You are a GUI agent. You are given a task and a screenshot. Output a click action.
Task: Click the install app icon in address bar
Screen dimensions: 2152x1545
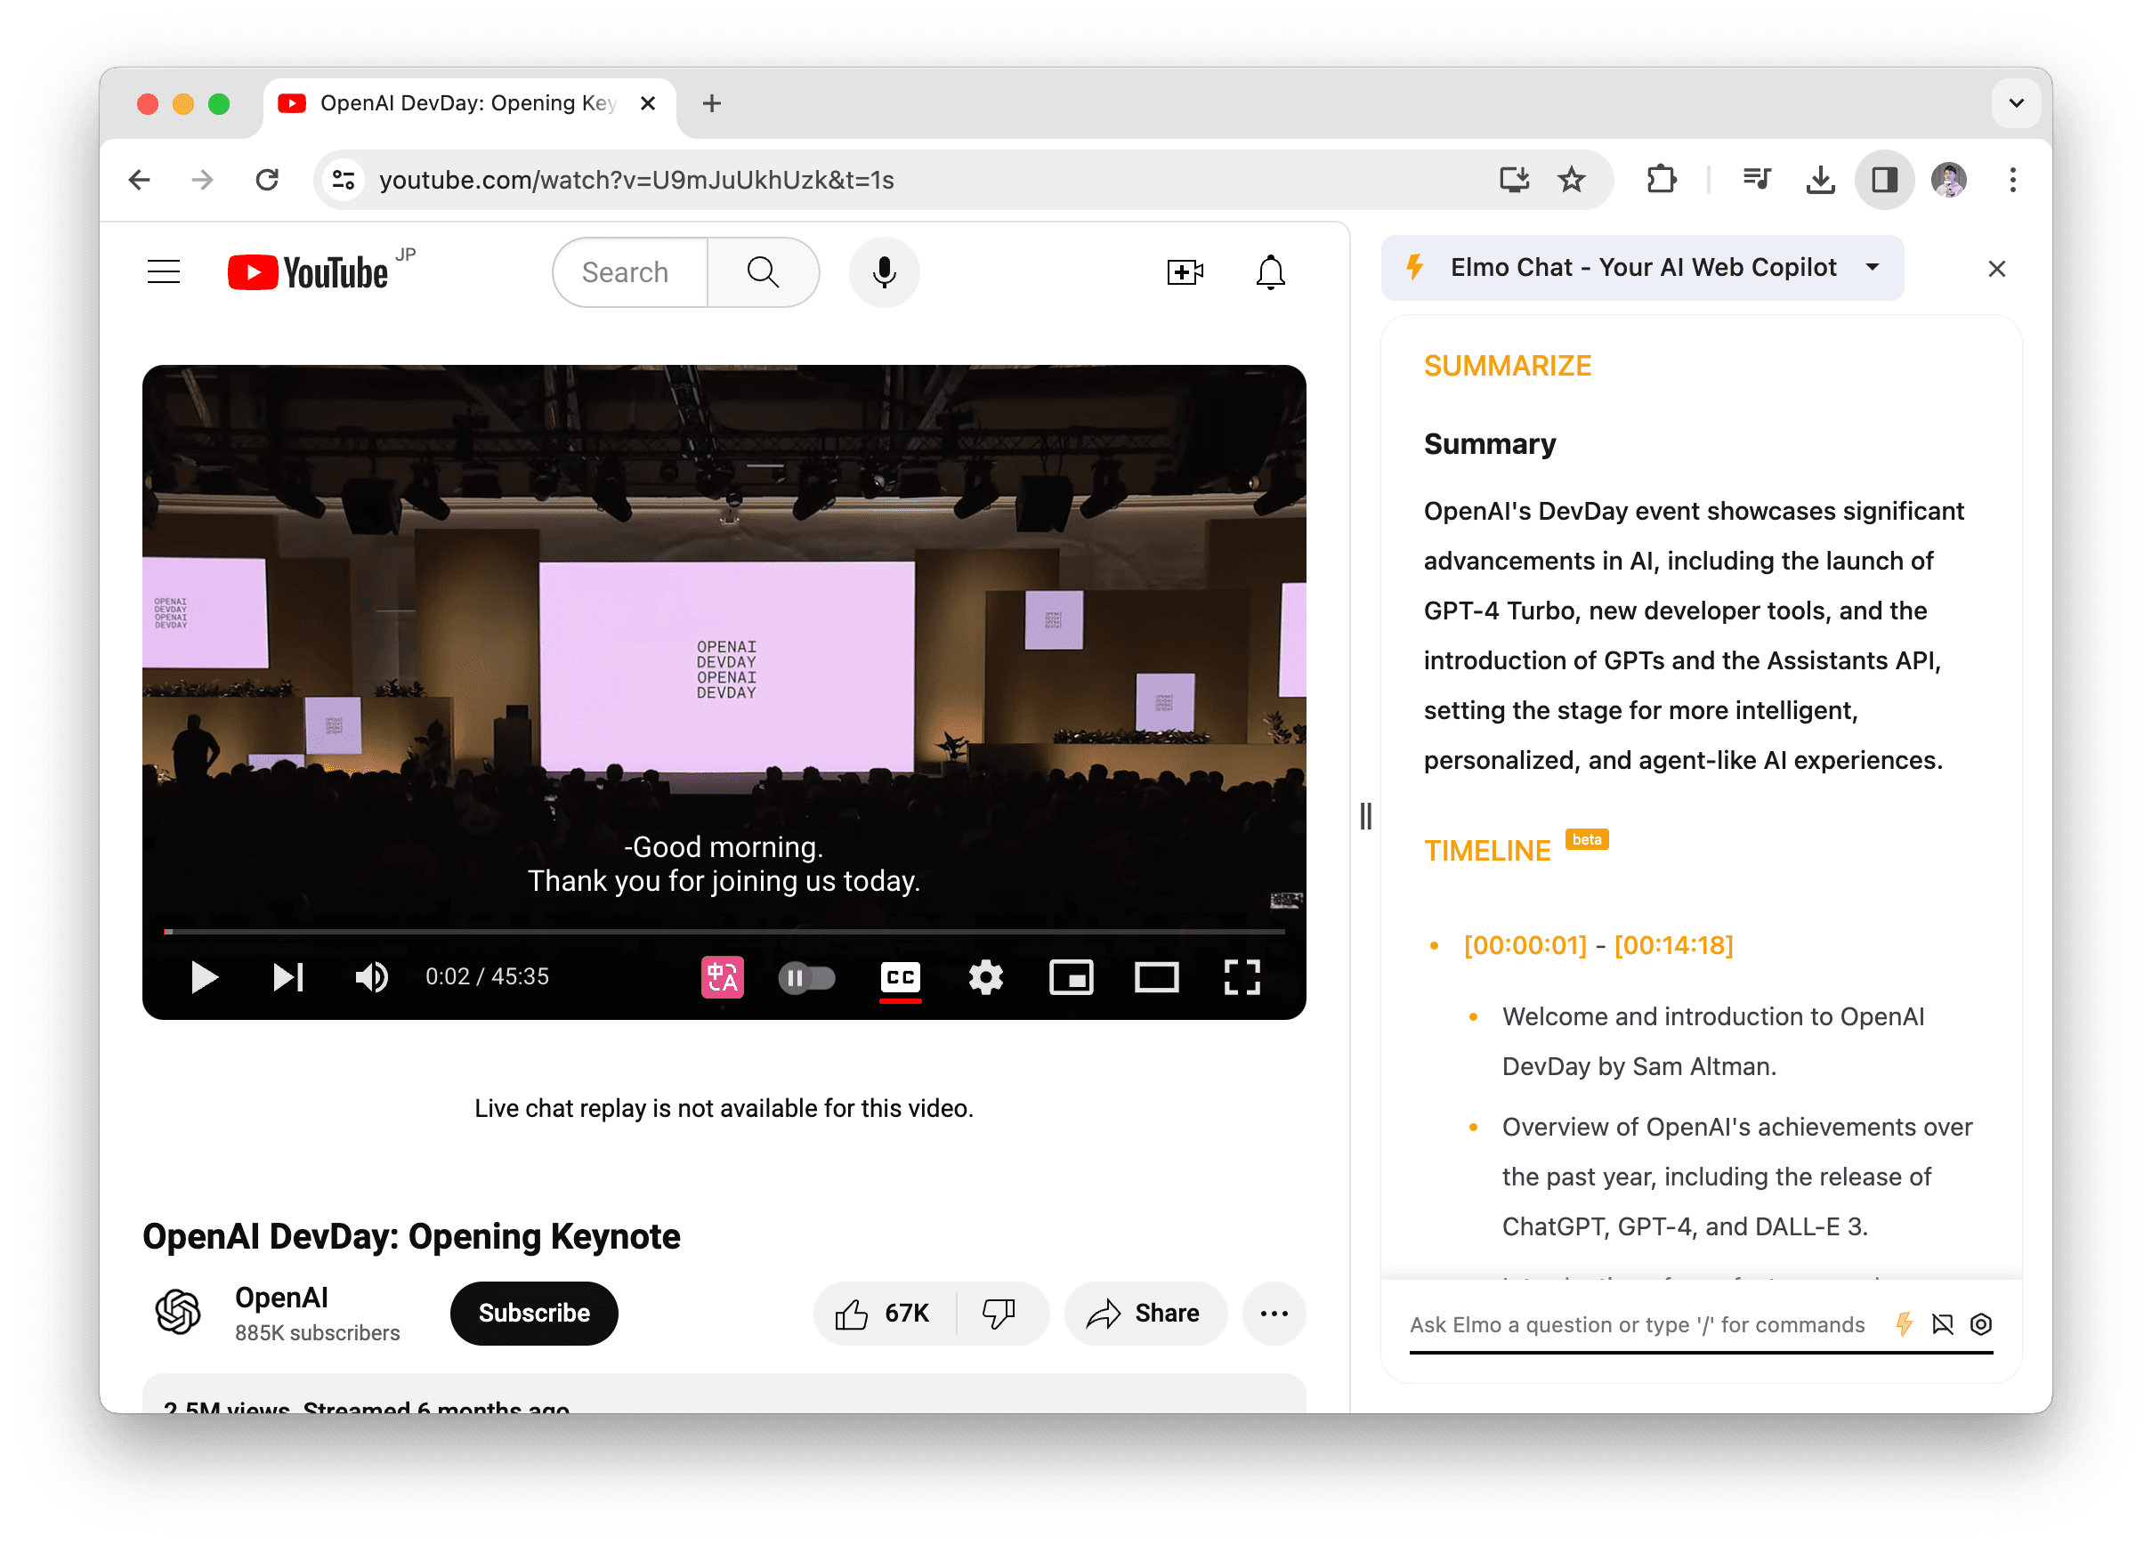pos(1513,180)
